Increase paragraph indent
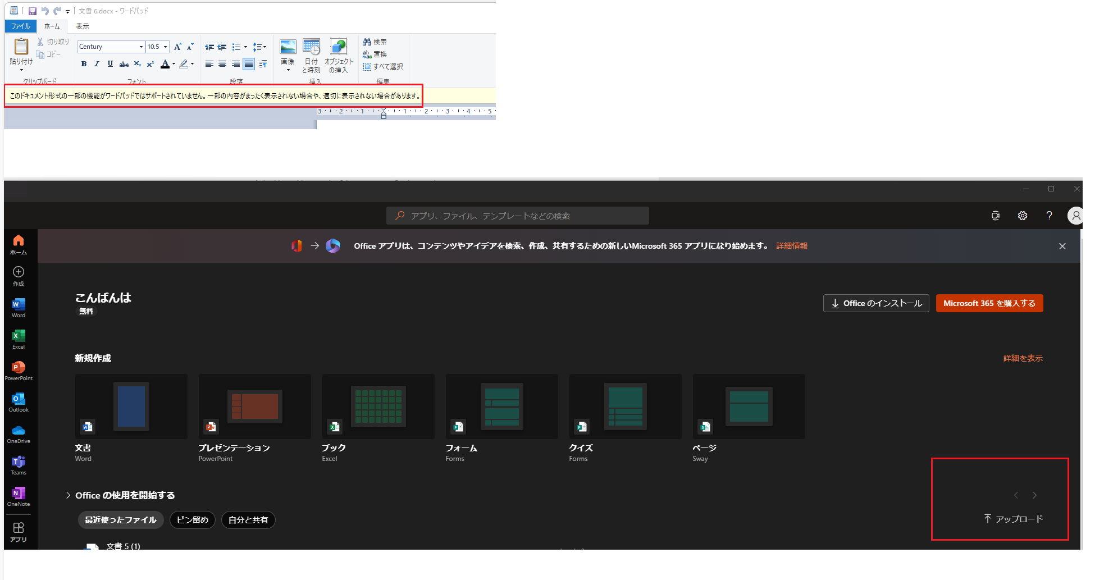The image size is (1104, 580). pos(222,47)
